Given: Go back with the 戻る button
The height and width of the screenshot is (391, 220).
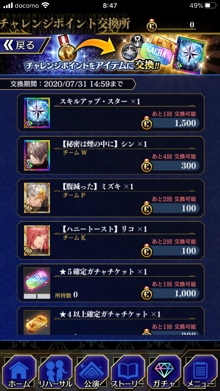Looking at the screenshot, I should [24, 46].
